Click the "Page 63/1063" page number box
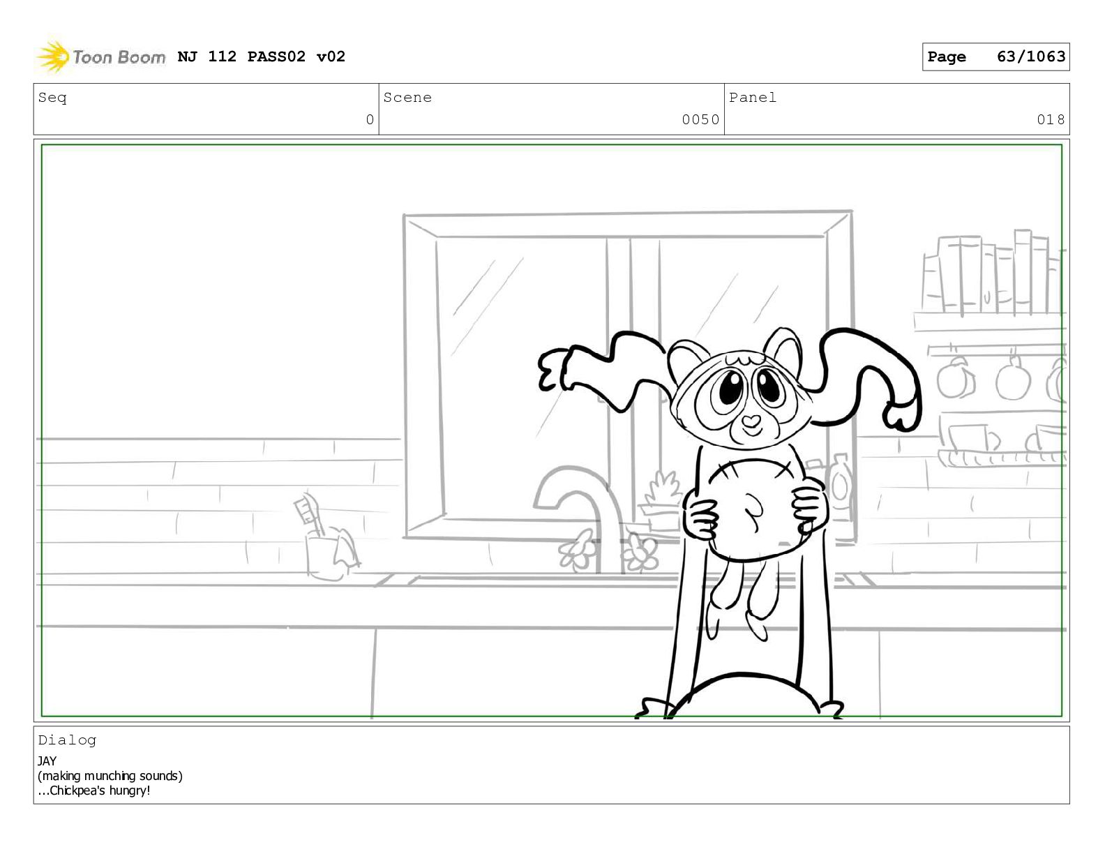The image size is (1105, 854). click(x=995, y=57)
